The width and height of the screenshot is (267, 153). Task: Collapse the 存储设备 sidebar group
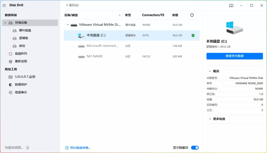[5, 23]
